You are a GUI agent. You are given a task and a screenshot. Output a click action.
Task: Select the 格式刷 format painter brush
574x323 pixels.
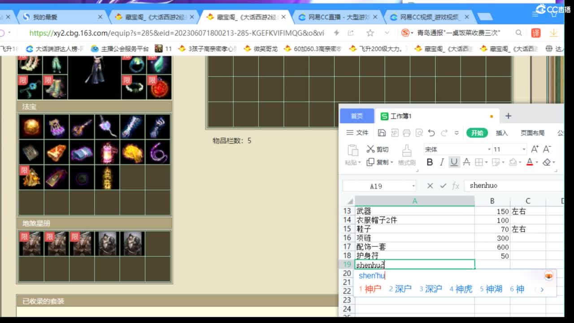coord(407,154)
